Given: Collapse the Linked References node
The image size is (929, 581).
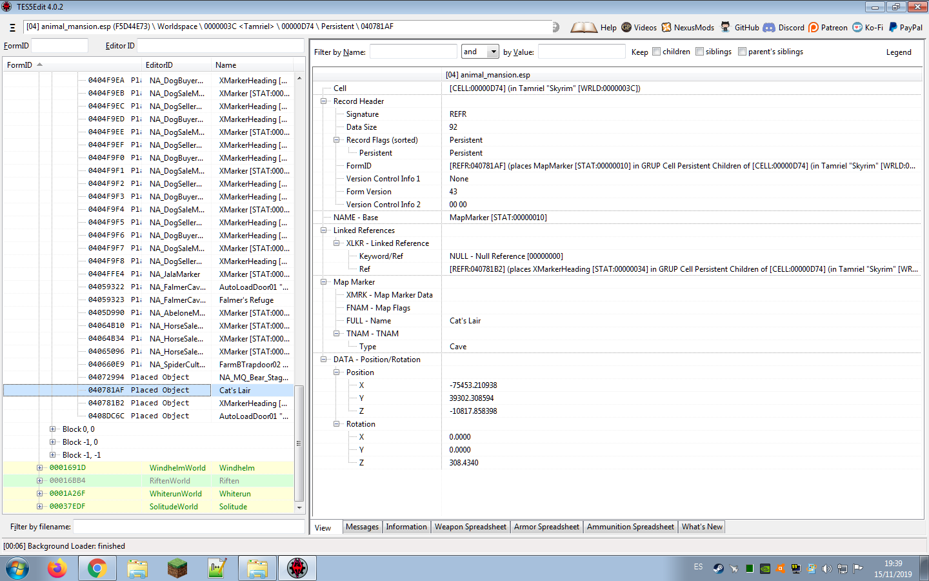Looking at the screenshot, I should pos(324,230).
